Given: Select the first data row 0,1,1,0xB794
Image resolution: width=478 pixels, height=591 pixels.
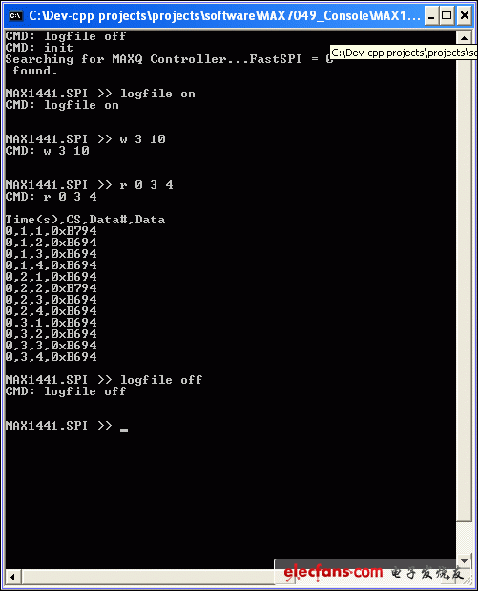Looking at the screenshot, I should [52, 231].
